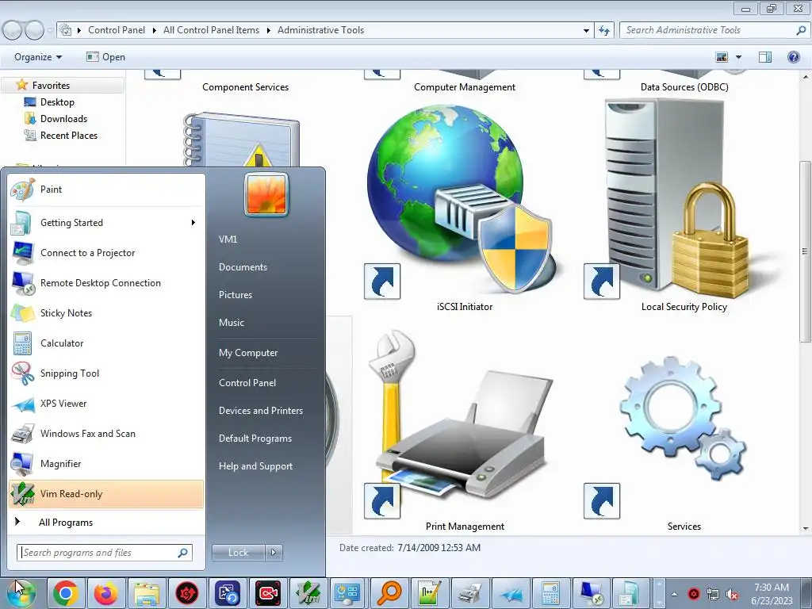The height and width of the screenshot is (609, 812).
Task: Open Paint from the Start menu
Action: [x=106, y=190]
